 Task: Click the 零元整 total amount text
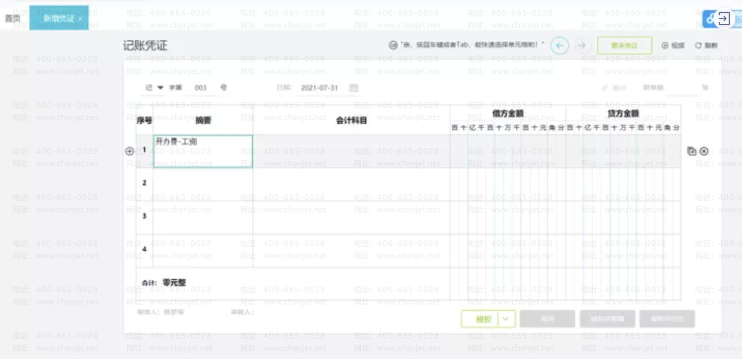pos(174,283)
